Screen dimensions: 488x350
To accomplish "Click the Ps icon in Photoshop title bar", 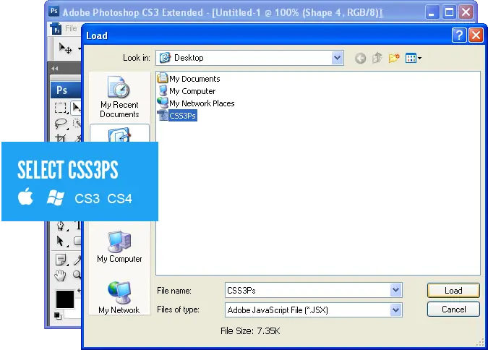I will 53,12.
